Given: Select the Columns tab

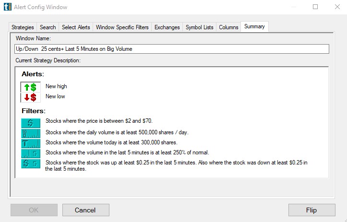Looking at the screenshot, I should (228, 27).
